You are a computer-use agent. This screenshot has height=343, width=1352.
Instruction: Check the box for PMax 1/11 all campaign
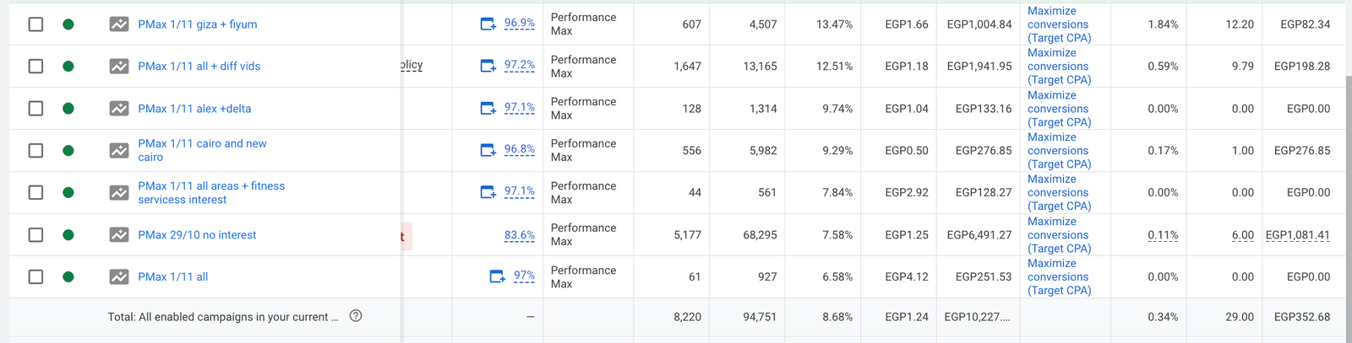point(35,276)
